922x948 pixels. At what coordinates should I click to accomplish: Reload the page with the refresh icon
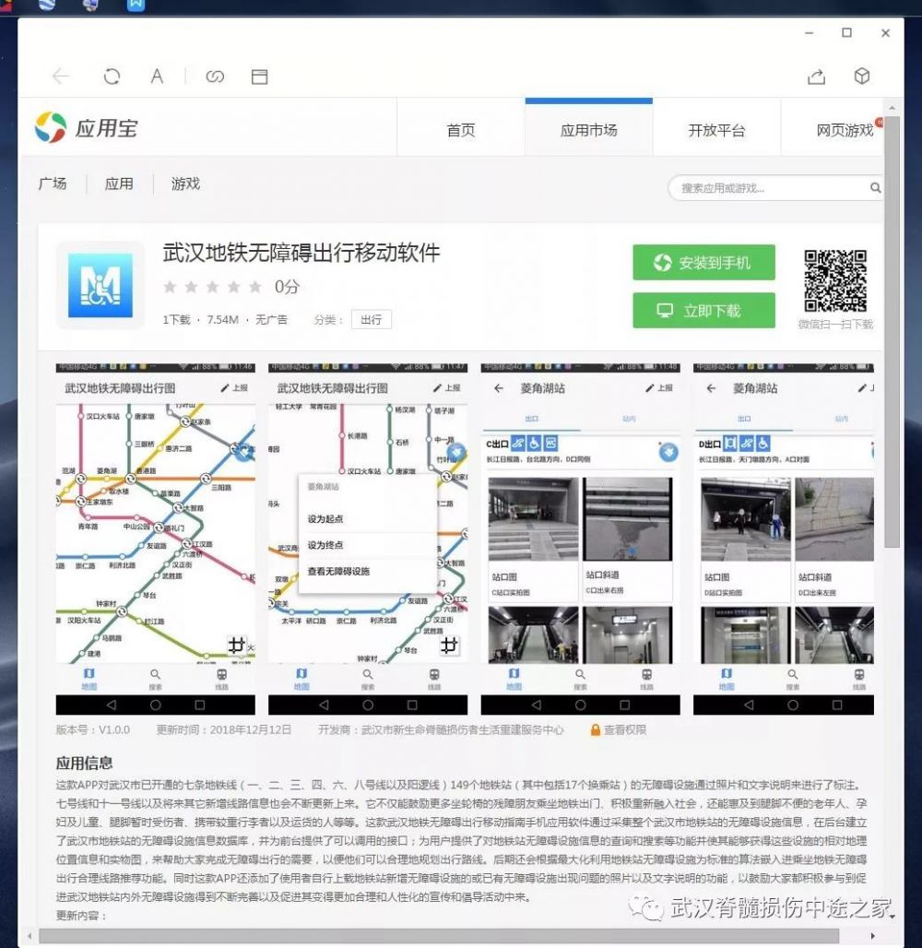coord(112,77)
